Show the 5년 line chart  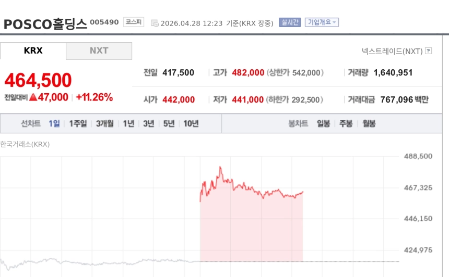coord(169,124)
